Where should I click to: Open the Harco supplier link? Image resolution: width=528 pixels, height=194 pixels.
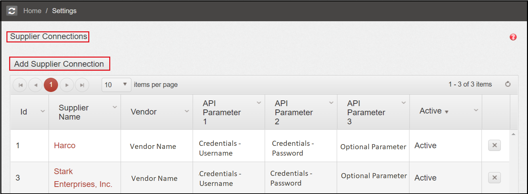coord(65,145)
